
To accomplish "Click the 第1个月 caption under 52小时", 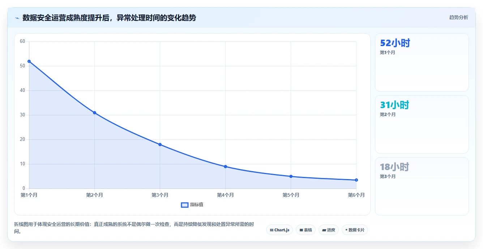I will 388,53.
